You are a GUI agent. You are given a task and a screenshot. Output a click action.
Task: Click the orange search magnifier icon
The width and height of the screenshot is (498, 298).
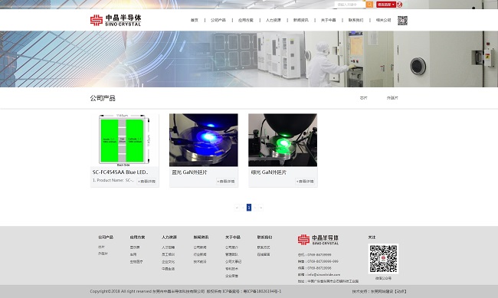[x=369, y=5]
